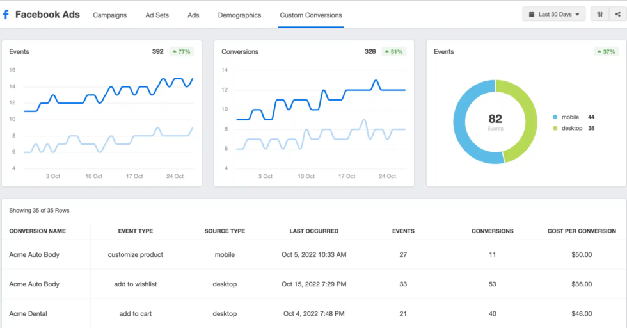Select the Custom Conversions tab
The width and height of the screenshot is (627, 328).
311,15
